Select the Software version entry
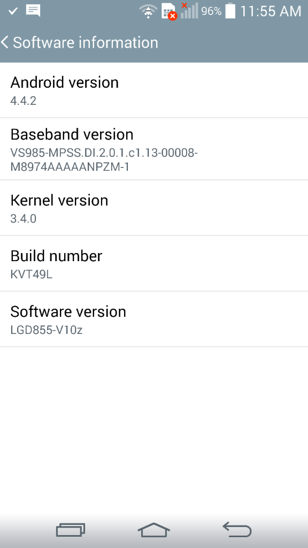Viewport: 308px width, 548px height. click(154, 319)
